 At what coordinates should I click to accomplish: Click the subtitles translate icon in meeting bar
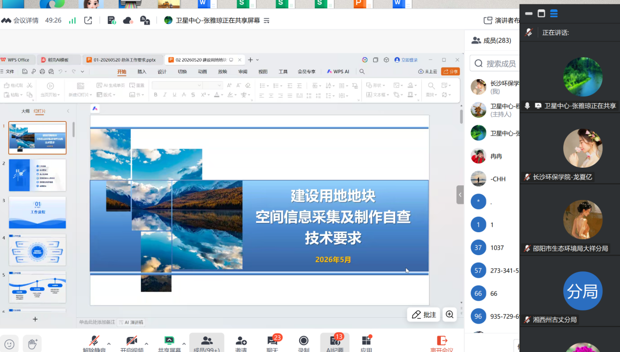(144, 21)
